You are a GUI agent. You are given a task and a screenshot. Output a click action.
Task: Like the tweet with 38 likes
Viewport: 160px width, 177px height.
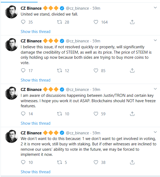tap(96, 162)
